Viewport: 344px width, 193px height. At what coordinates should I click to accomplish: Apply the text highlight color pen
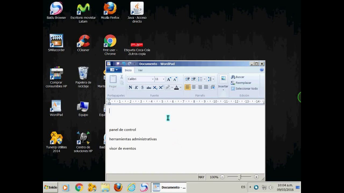point(168,87)
